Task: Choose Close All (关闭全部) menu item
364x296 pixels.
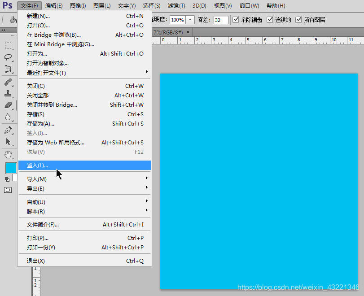Action: pyautogui.click(x=84, y=96)
